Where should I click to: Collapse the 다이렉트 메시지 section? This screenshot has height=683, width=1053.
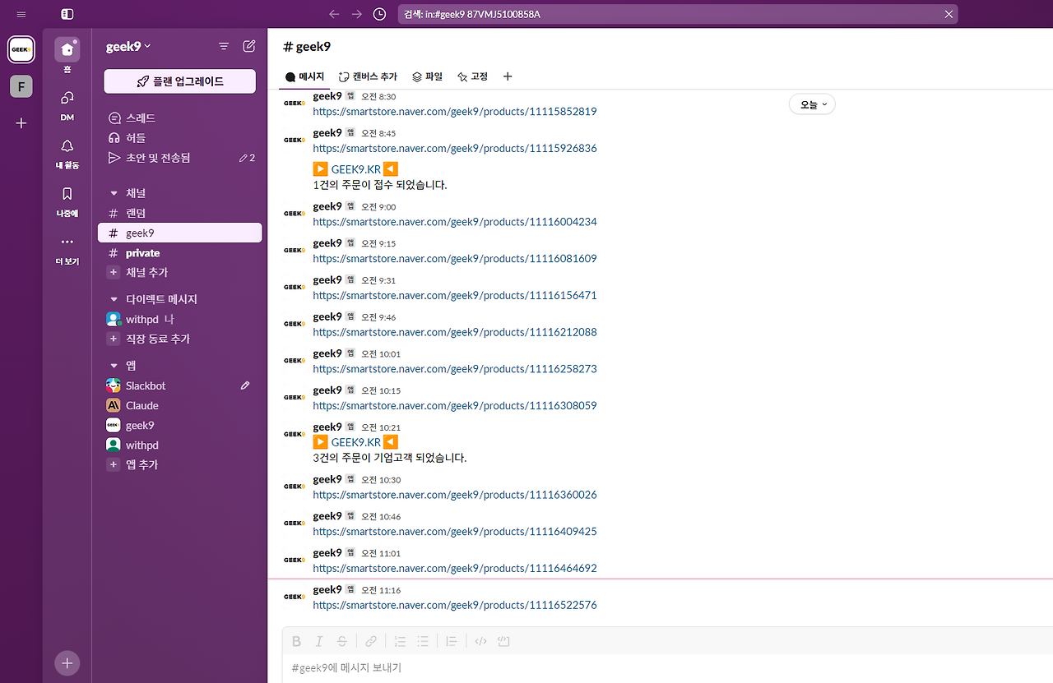pyautogui.click(x=113, y=298)
